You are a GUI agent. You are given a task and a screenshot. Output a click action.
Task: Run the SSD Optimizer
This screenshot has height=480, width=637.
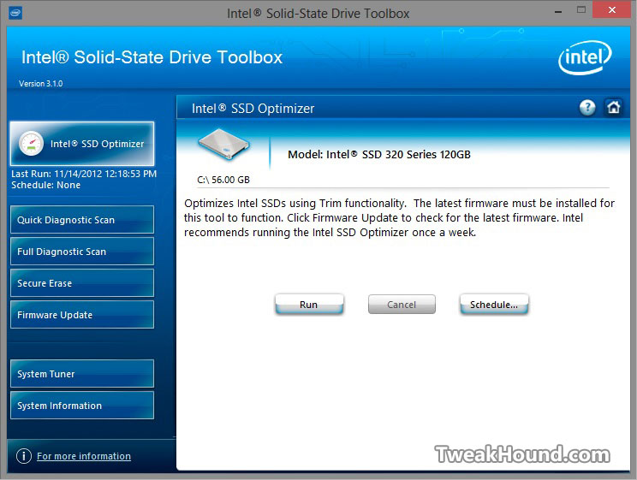(x=309, y=304)
